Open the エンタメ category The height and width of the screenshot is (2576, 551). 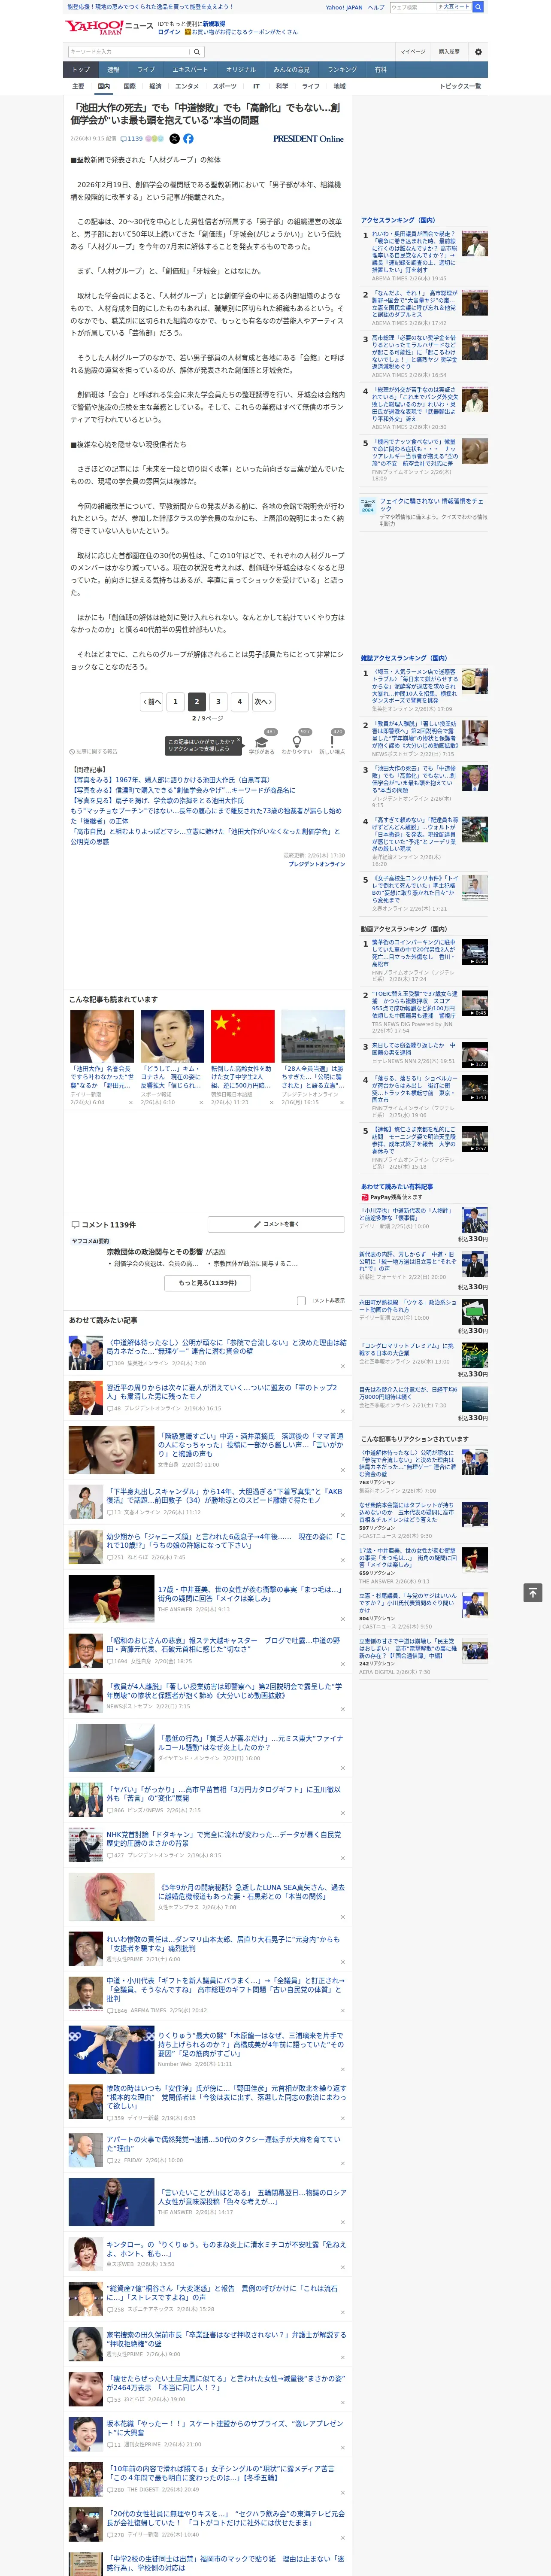click(187, 86)
